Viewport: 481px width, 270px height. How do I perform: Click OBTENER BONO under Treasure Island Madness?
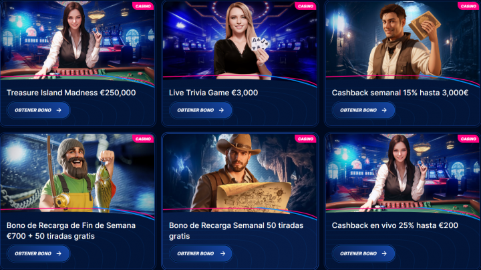click(x=38, y=110)
